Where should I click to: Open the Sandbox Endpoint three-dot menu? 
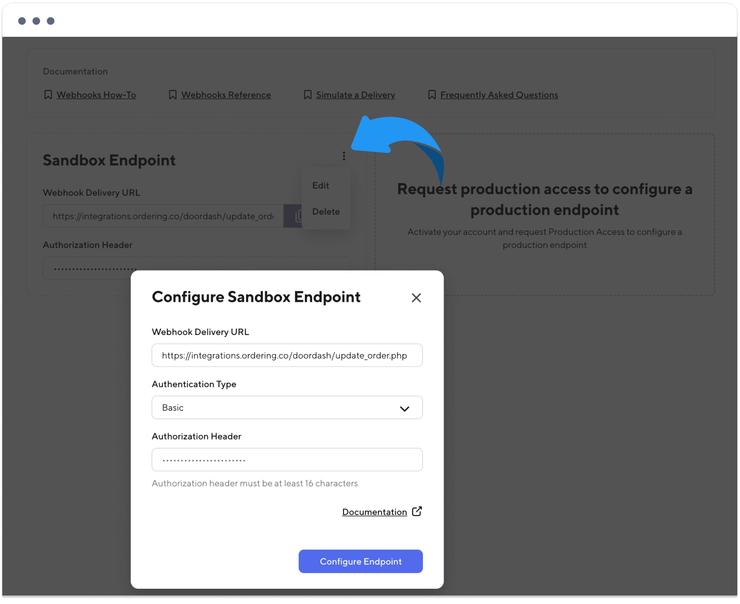pyautogui.click(x=344, y=156)
